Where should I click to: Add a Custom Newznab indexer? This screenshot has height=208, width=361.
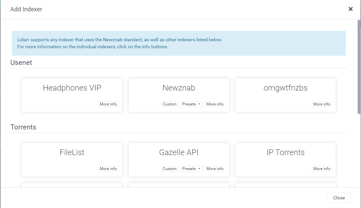click(169, 104)
